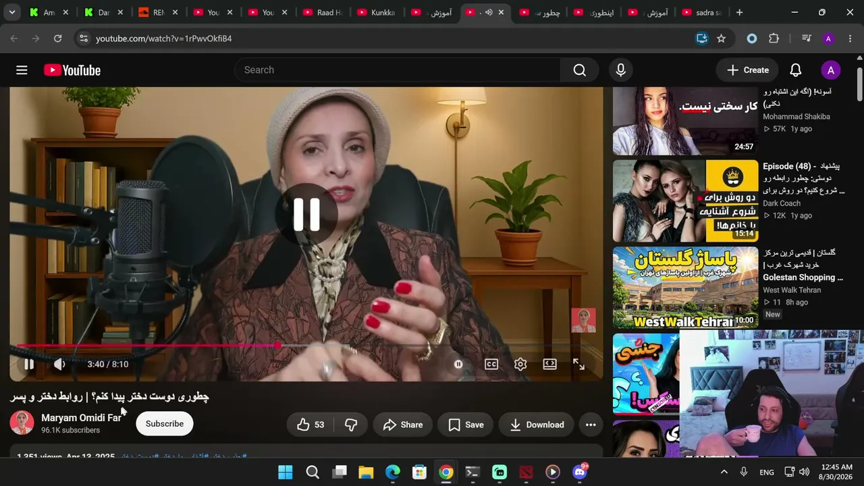Start voice search with the microphone

tap(621, 70)
